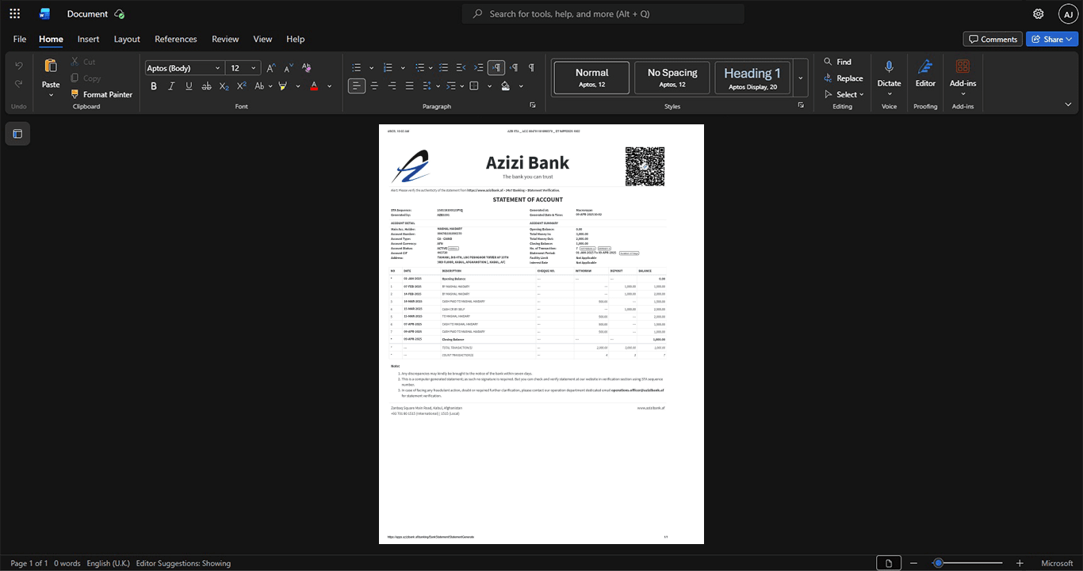Viewport: 1083px width, 571px height.
Task: Justify paragraph text
Action: [x=409, y=86]
